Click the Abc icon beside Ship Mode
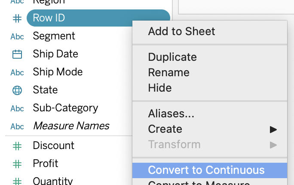 point(17,72)
